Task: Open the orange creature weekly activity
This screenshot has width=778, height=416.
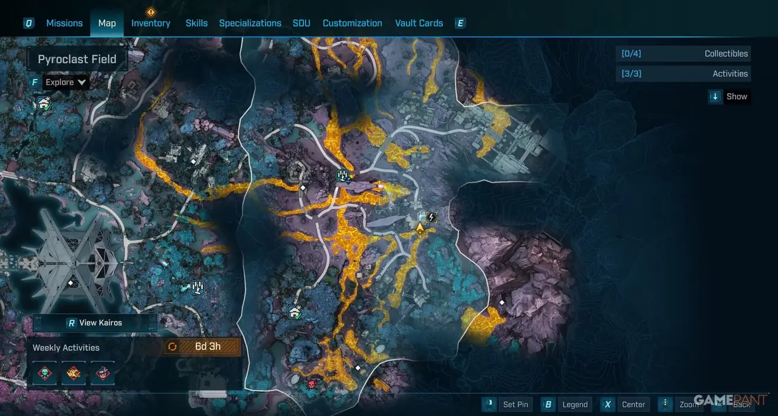Action: (x=74, y=373)
